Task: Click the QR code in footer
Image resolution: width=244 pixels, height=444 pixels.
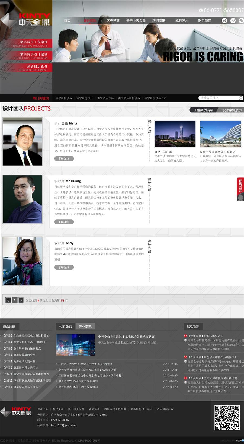Action: click(x=227, y=418)
